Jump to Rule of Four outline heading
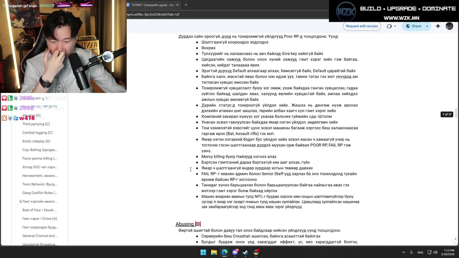 pos(39,210)
